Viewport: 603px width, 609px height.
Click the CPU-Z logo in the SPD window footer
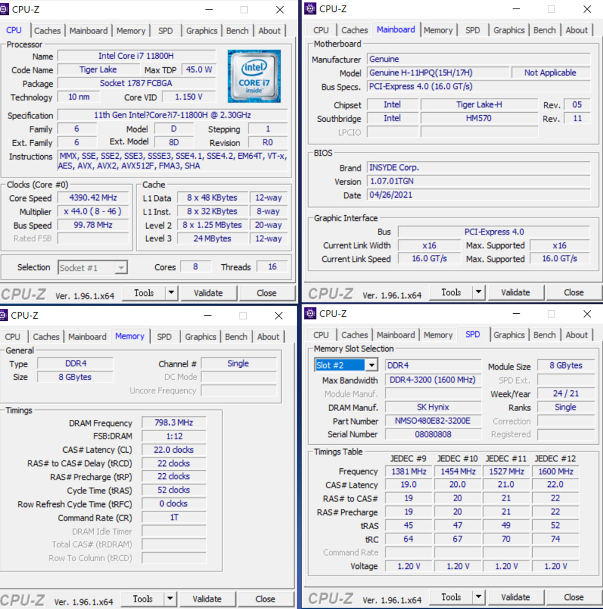(330, 598)
